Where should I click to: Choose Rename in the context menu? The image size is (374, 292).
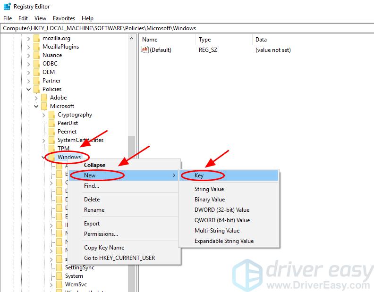pos(124,210)
